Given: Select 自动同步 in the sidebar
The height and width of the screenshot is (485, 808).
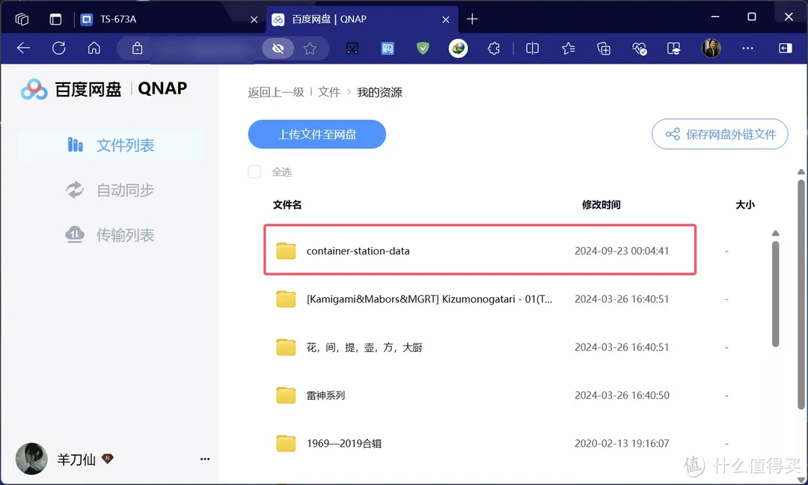Looking at the screenshot, I should click(x=124, y=189).
